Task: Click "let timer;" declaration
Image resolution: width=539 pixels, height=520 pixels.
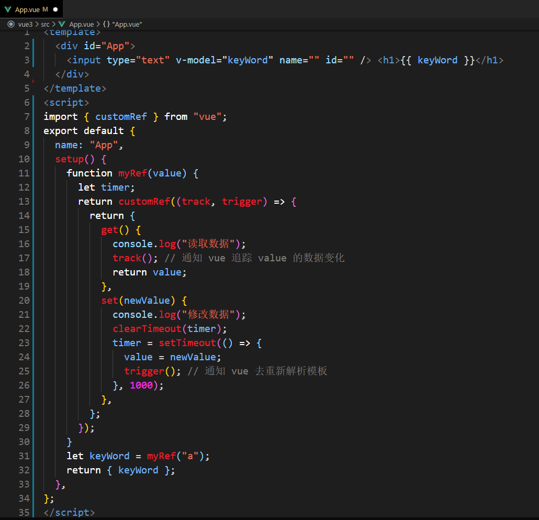Action: (106, 187)
